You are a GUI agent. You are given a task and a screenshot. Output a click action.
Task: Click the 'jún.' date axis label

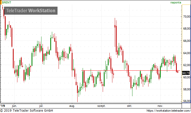pyautogui.click(x=14, y=106)
